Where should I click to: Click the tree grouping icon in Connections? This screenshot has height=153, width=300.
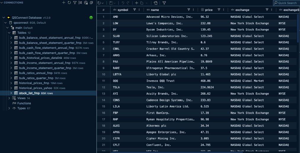[80, 3]
